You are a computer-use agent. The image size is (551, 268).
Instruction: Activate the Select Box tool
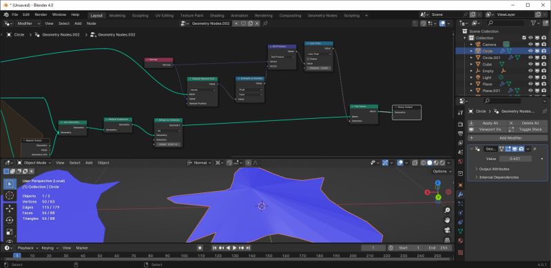coord(10,183)
